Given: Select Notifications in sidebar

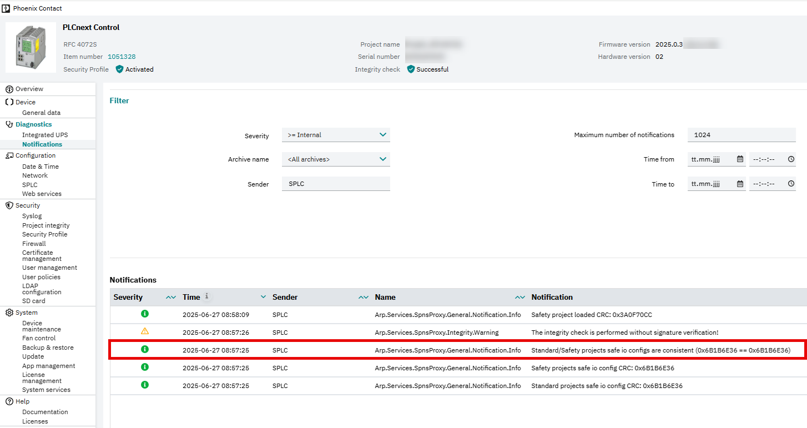Looking at the screenshot, I should 42,144.
